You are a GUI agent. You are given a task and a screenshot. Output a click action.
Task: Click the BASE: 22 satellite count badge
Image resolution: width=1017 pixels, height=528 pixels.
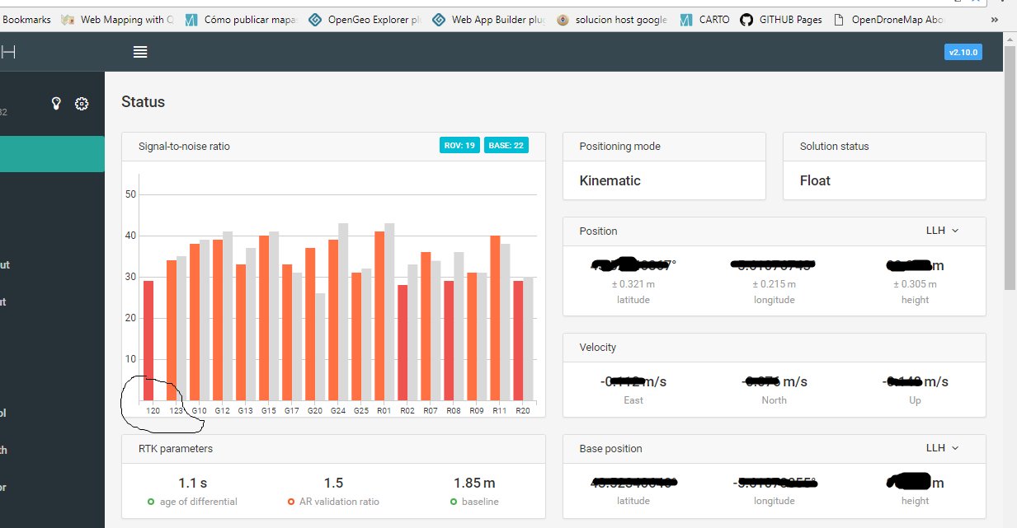tap(506, 146)
